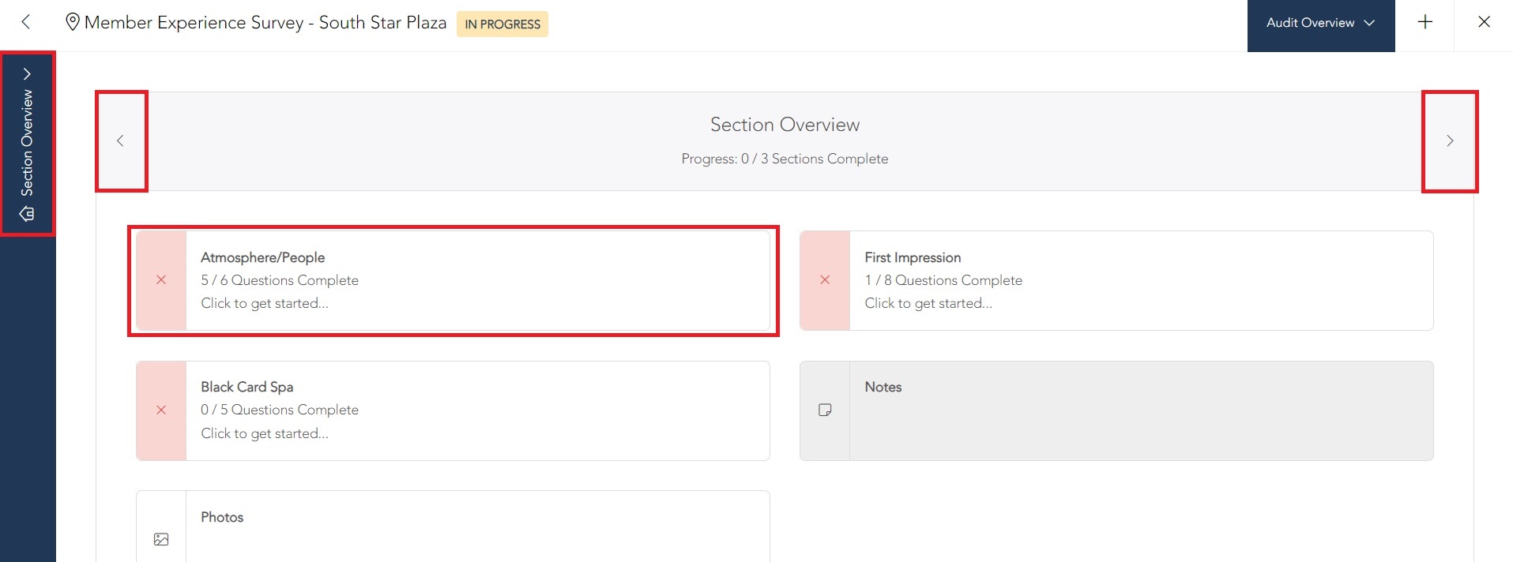Screen dimensions: 1513x562
Task: Click the plus icon in top bar
Action: pyautogui.click(x=1425, y=22)
